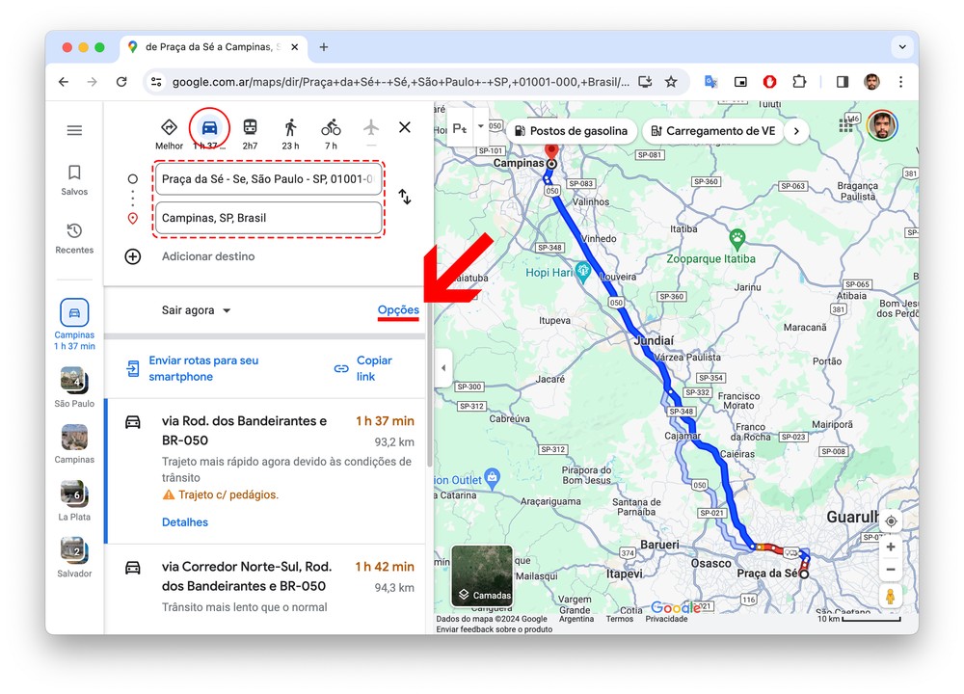
Task: Click the Hopi Hari map marker
Action: tap(583, 271)
